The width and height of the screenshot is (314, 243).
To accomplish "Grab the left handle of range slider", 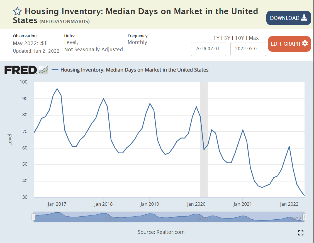I will pyautogui.click(x=33, y=217).
